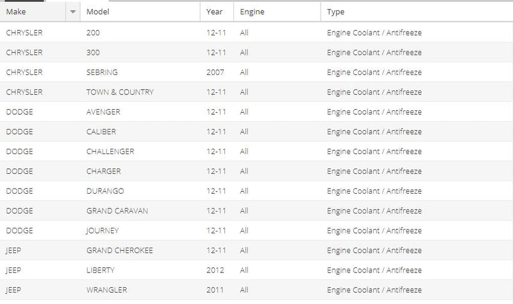Select the Dodge Avenger row
This screenshot has width=513, height=304.
tap(256, 112)
